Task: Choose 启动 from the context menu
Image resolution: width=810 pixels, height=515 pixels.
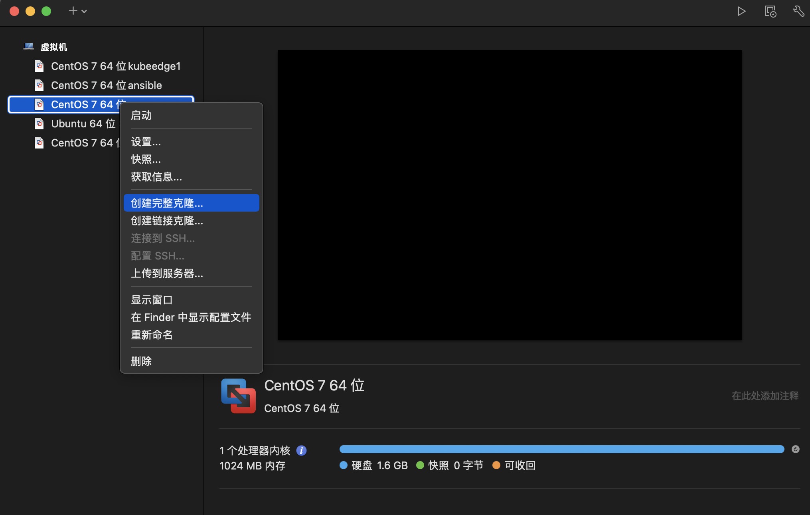Action: [192, 115]
